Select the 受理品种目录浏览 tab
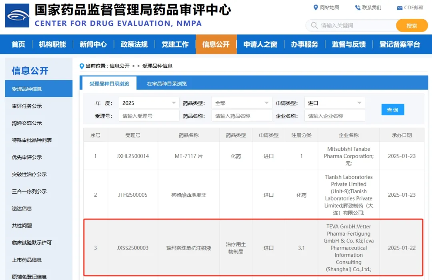 pos(109,84)
